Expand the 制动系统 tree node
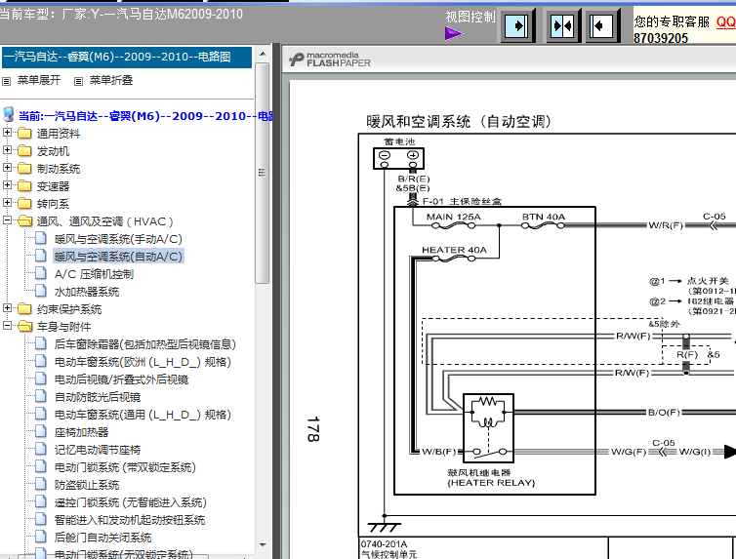This screenshot has width=736, height=559. pyautogui.click(x=7, y=168)
